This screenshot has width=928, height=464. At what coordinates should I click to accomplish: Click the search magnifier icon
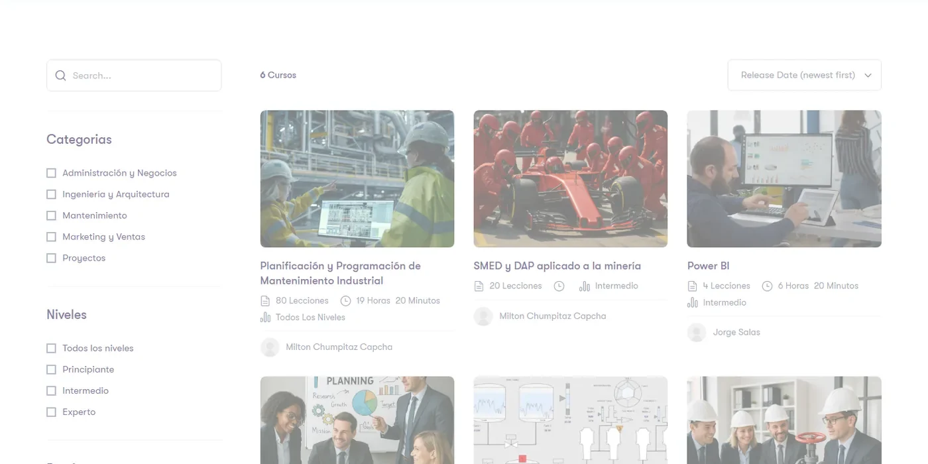click(60, 76)
